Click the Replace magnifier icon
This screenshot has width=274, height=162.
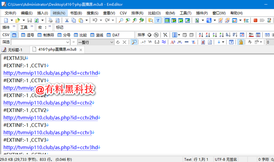141,20
